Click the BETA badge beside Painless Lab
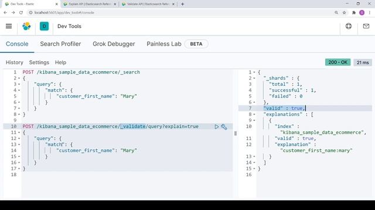Screen dimensions: 375x210 coord(196,44)
